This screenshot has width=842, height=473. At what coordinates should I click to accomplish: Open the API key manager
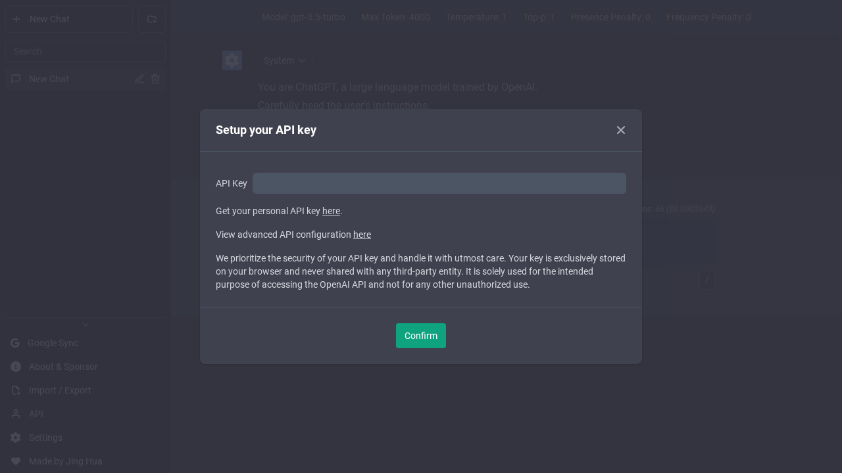tap(36, 414)
